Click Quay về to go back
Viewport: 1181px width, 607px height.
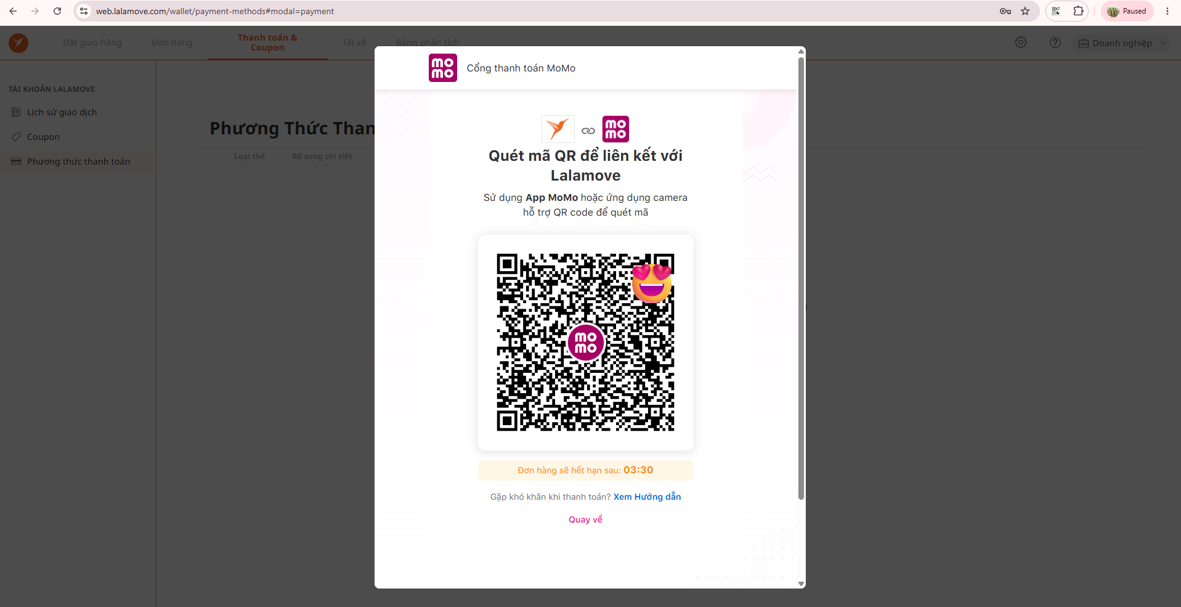point(585,519)
